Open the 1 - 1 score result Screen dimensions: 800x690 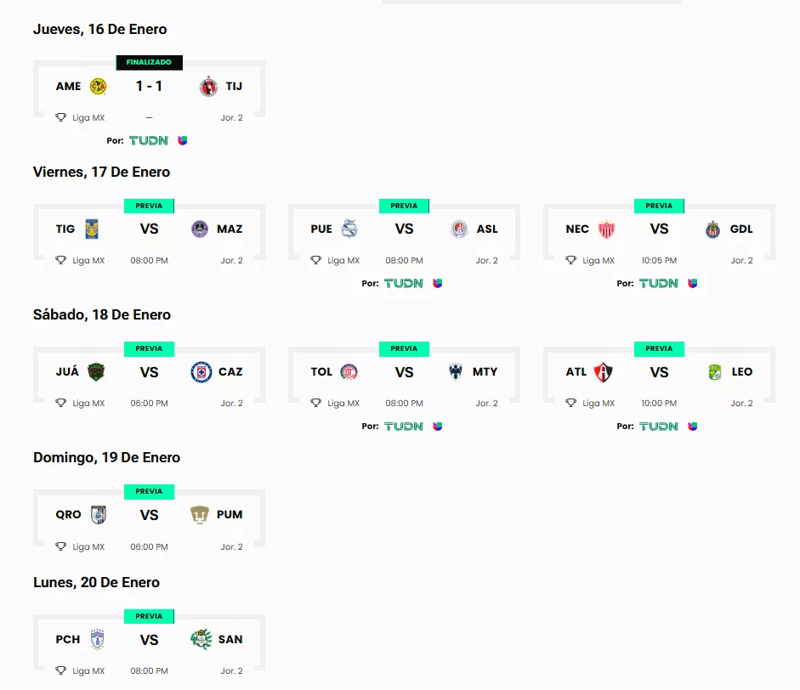click(149, 86)
